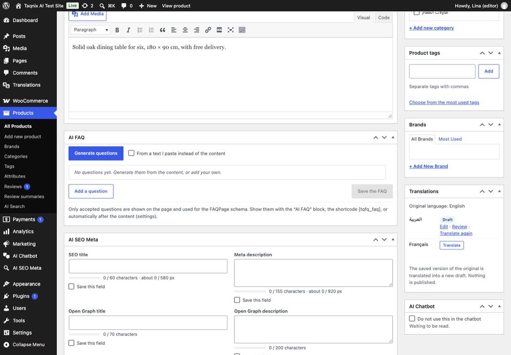Image resolution: width=511 pixels, height=355 pixels.
Task: Insert a numbered list
Action: tap(151, 30)
